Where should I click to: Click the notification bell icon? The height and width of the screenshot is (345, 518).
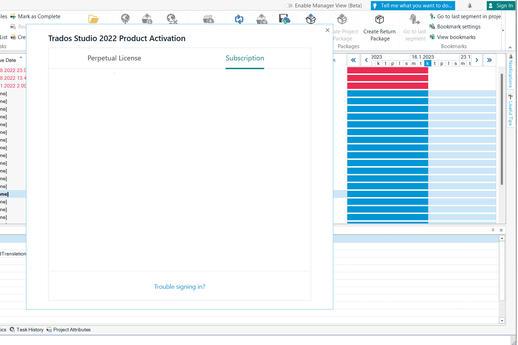pyautogui.click(x=470, y=5)
